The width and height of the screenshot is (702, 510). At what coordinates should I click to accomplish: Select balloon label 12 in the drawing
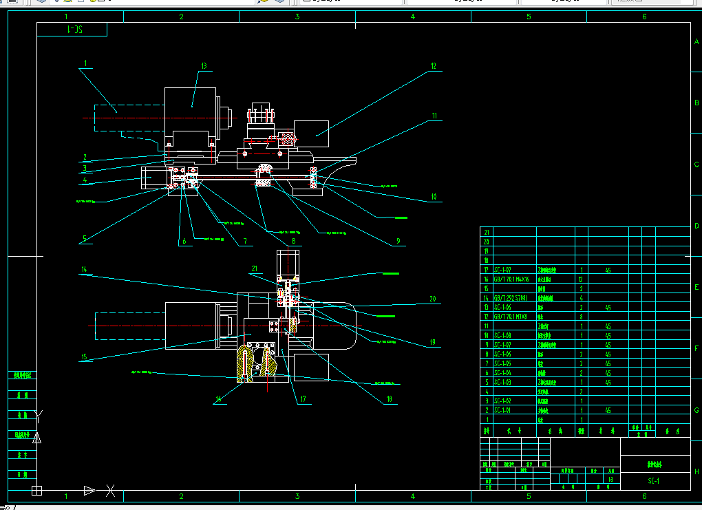(x=433, y=66)
